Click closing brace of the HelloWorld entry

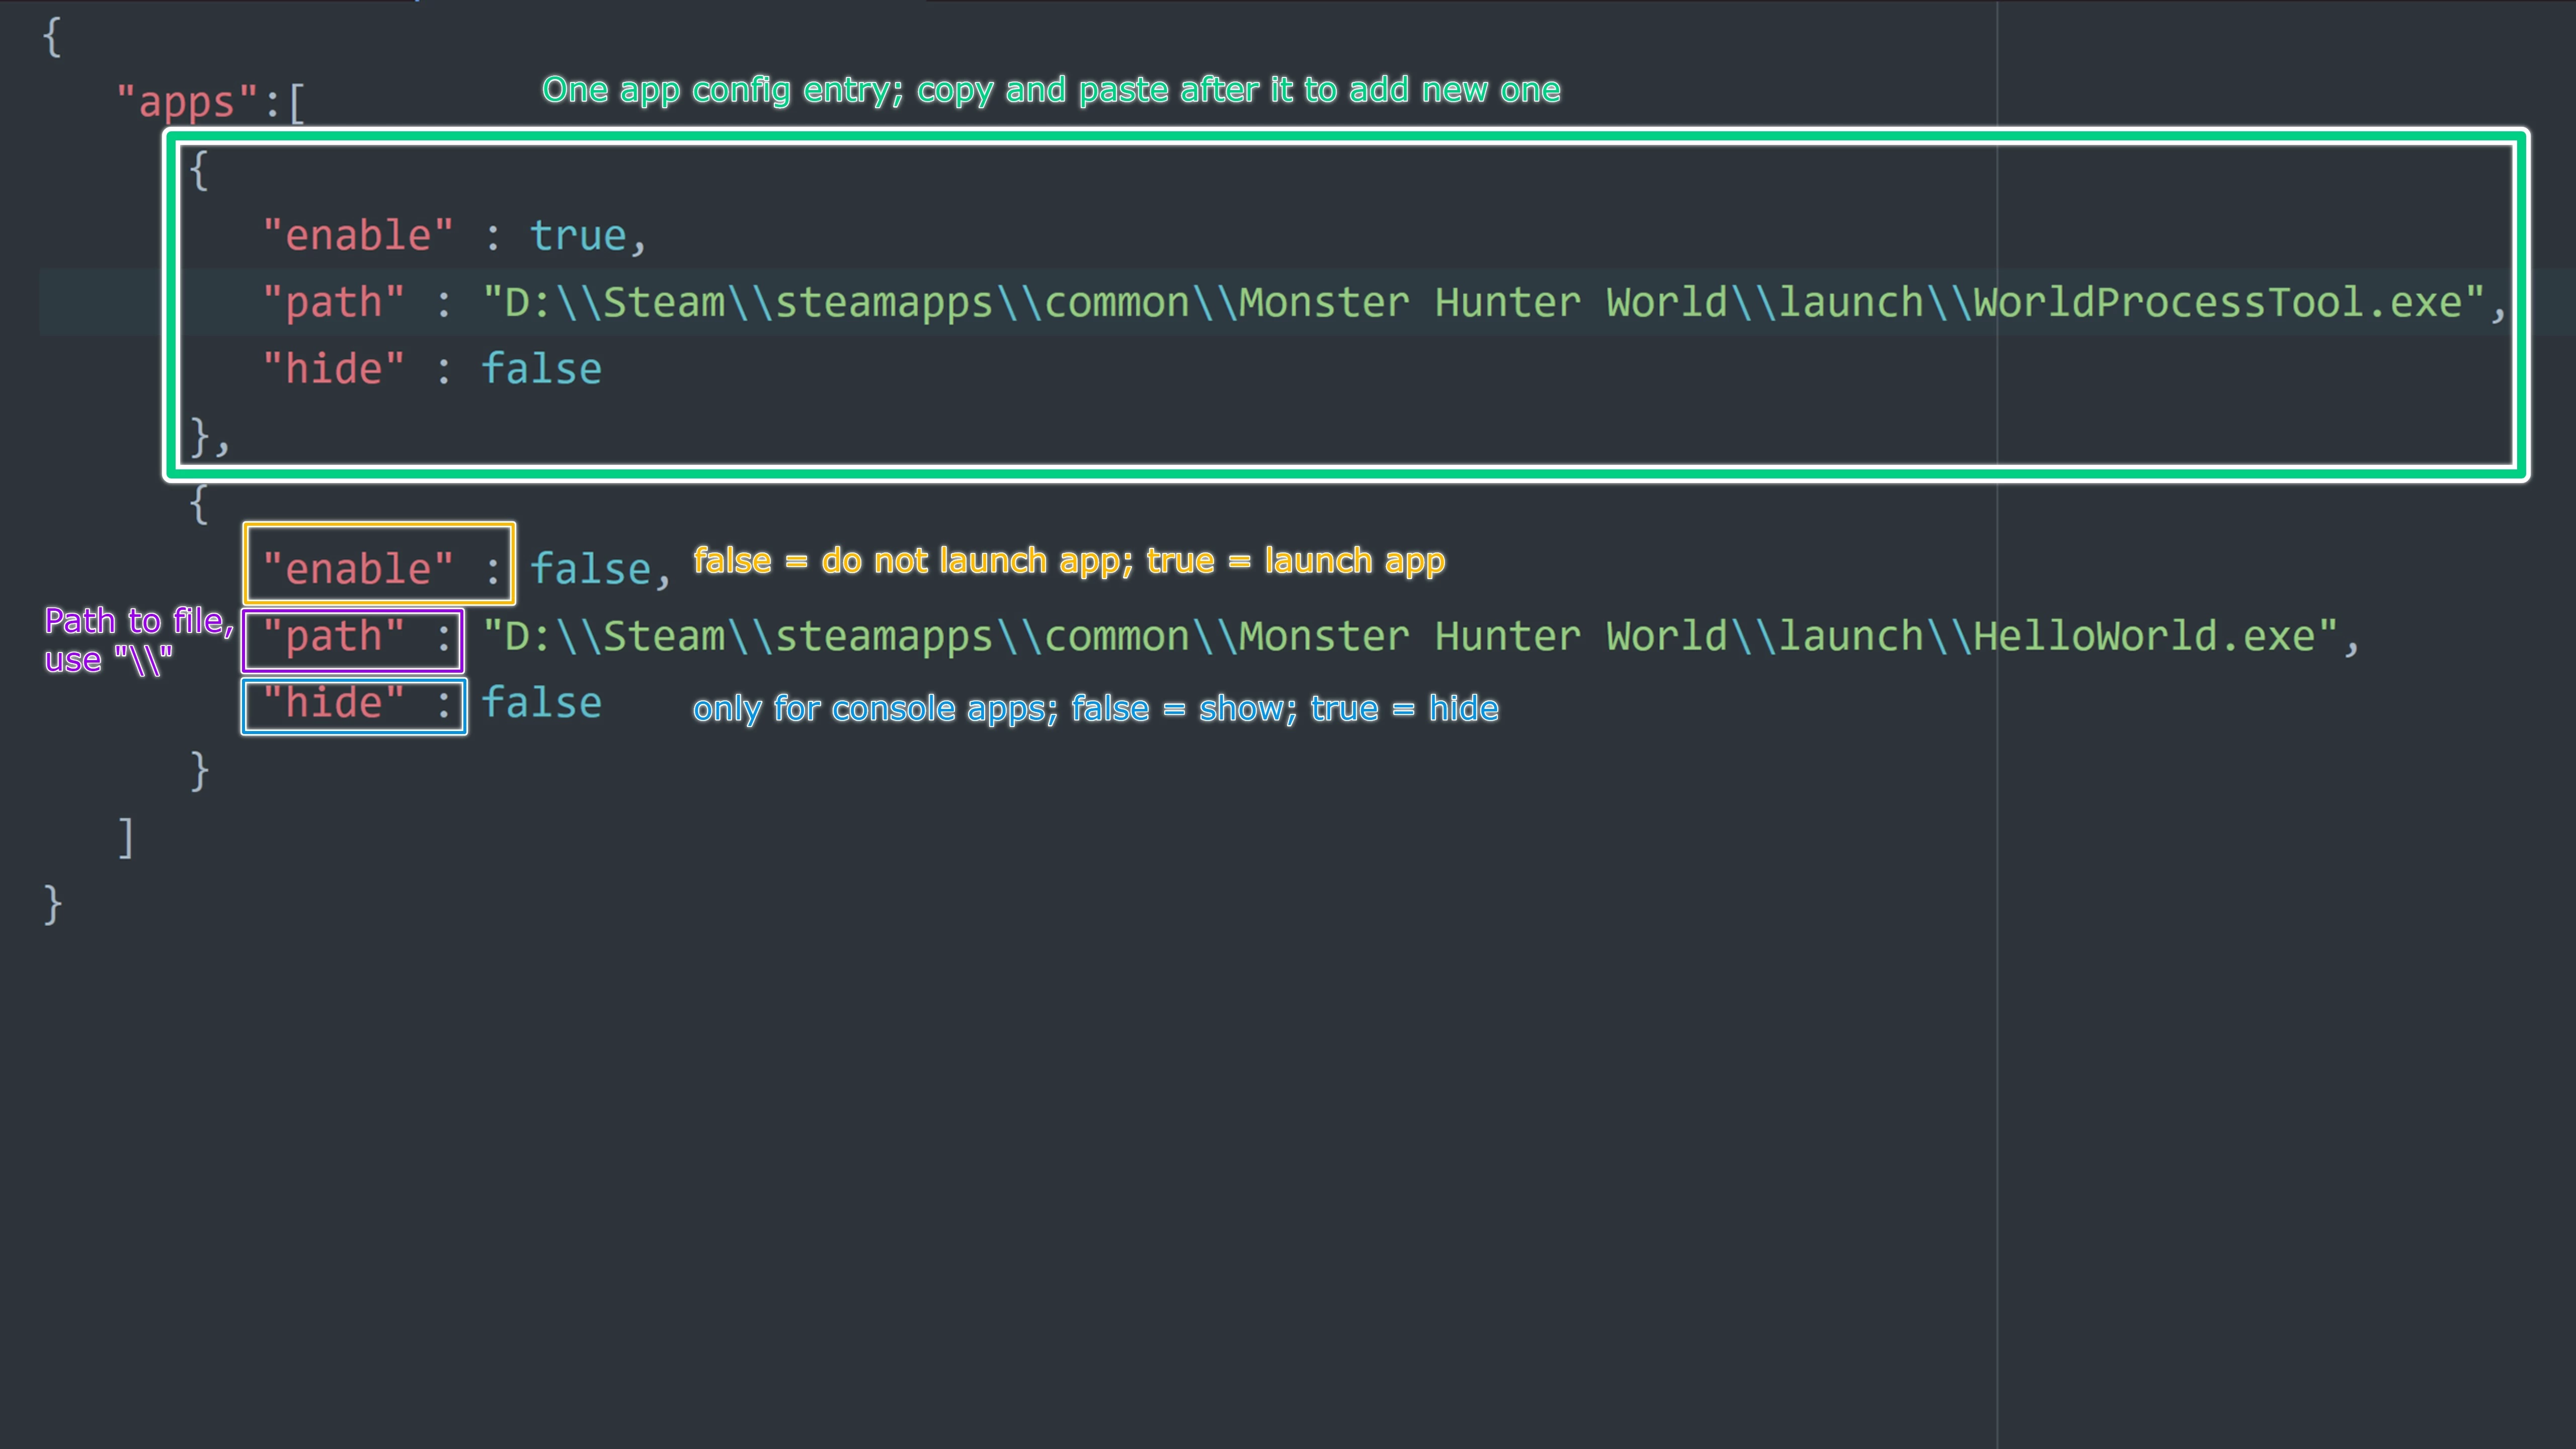pos(199,771)
